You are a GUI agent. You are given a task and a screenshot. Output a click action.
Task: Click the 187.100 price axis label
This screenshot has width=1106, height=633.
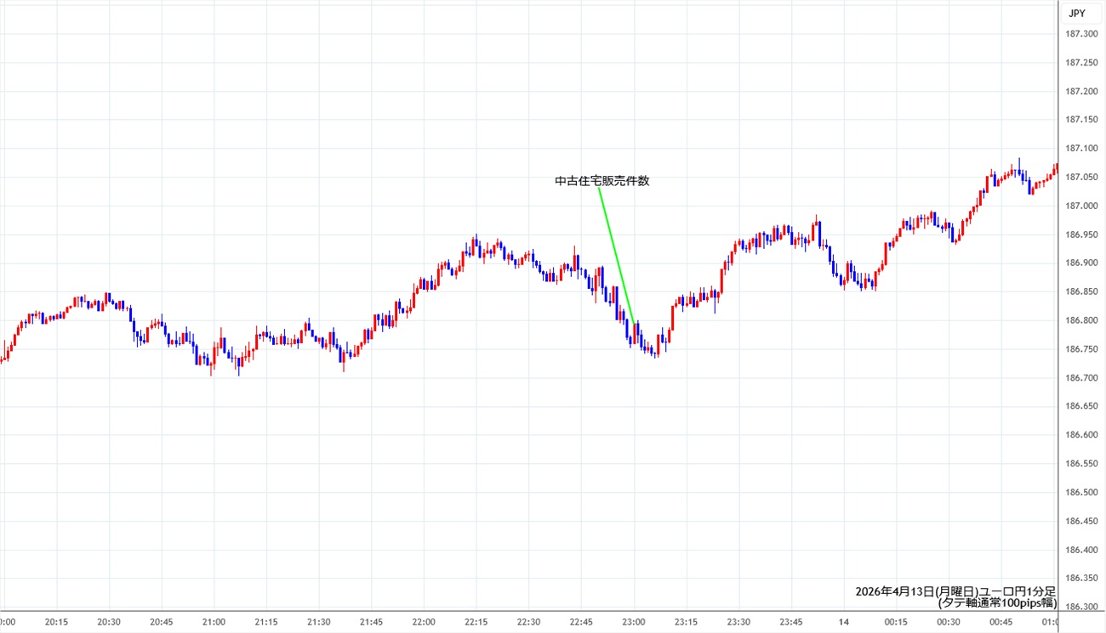pyautogui.click(x=1080, y=149)
